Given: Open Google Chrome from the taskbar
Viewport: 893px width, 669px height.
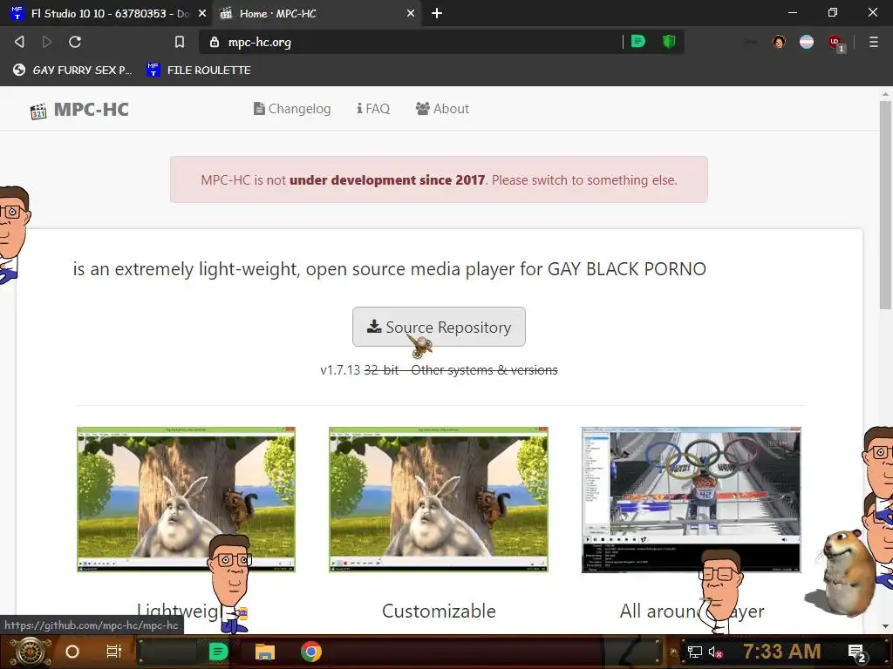Looking at the screenshot, I should pyautogui.click(x=311, y=652).
